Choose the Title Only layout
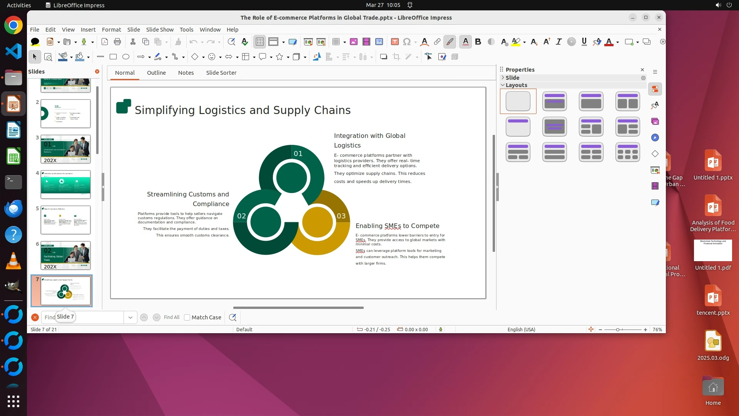Viewport: 739px width, 416px height. pos(518,127)
